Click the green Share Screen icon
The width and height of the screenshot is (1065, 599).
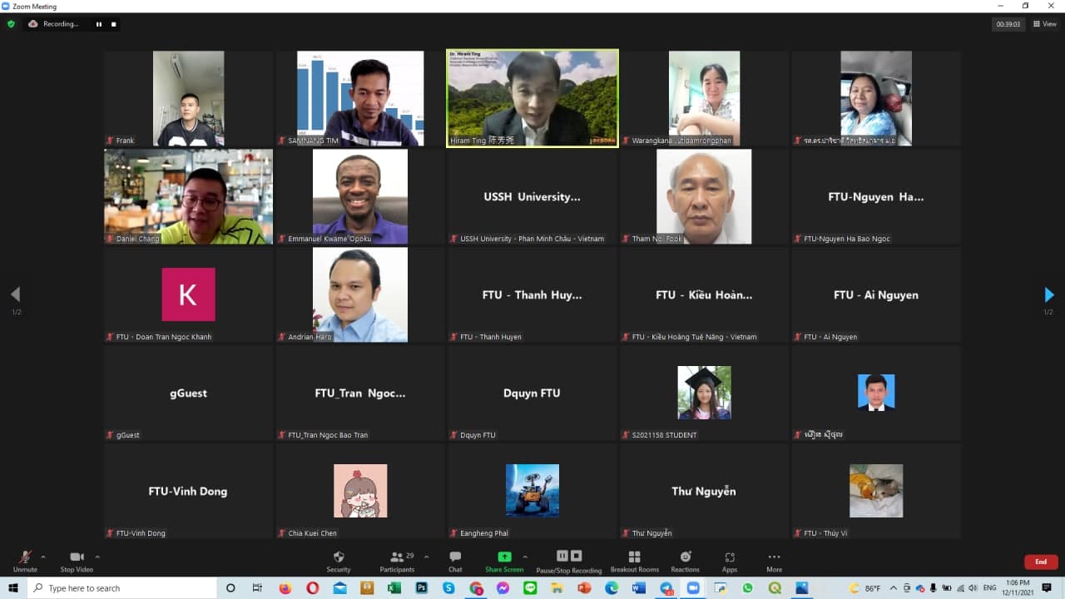[x=504, y=557]
